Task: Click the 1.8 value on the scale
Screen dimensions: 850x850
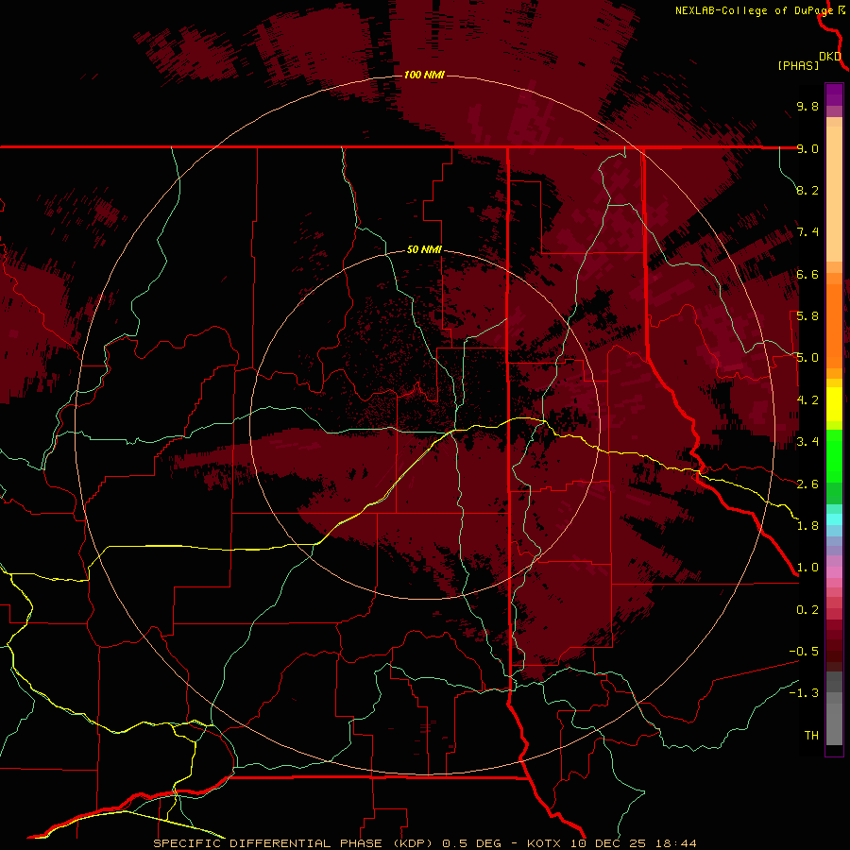Action: click(807, 526)
